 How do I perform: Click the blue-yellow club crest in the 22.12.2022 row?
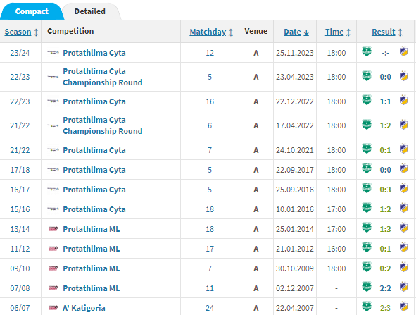point(403,100)
